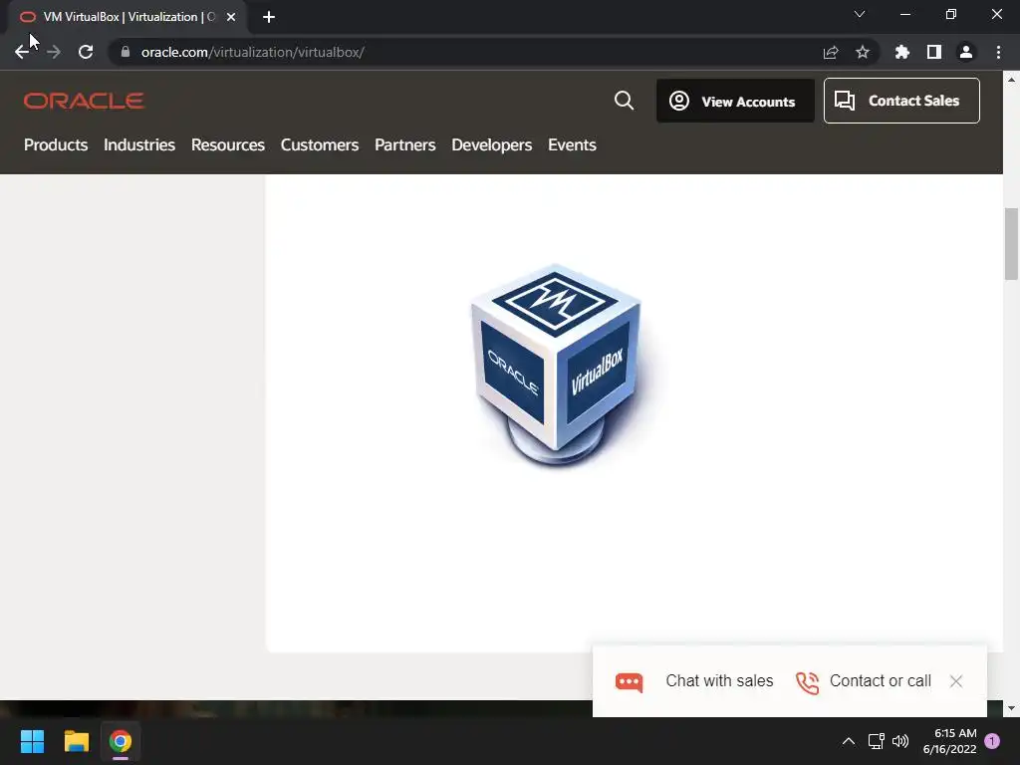Viewport: 1020px width, 765px height.
Task: Click the red chat bubble icon
Action: tap(630, 681)
